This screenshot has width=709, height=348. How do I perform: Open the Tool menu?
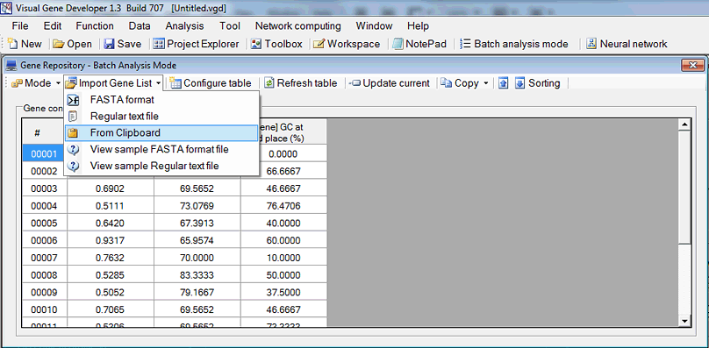230,25
